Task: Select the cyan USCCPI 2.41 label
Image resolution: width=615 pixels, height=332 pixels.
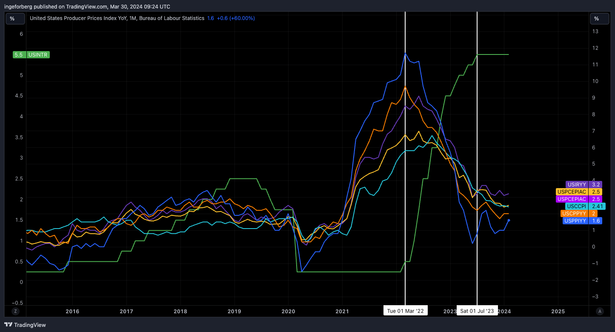Action: pos(586,206)
